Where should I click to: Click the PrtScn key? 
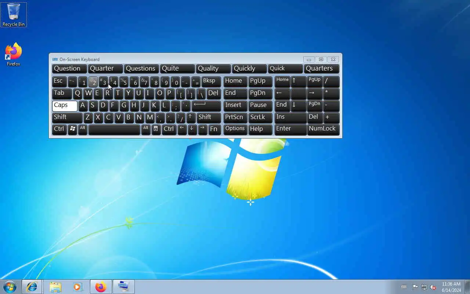tap(235, 118)
